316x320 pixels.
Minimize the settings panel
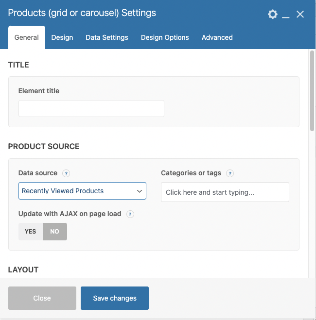click(x=286, y=15)
